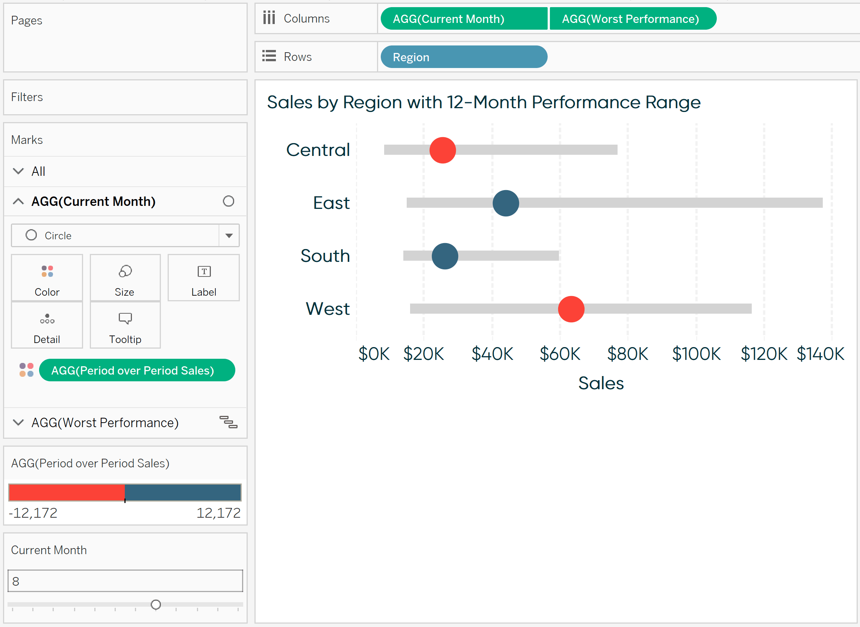Click the Pages shelf header

point(27,20)
